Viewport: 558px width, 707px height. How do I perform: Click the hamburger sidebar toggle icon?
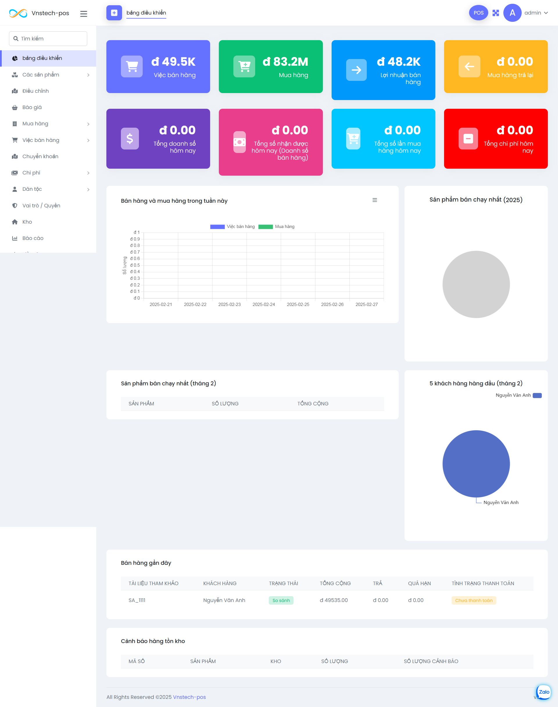84,14
